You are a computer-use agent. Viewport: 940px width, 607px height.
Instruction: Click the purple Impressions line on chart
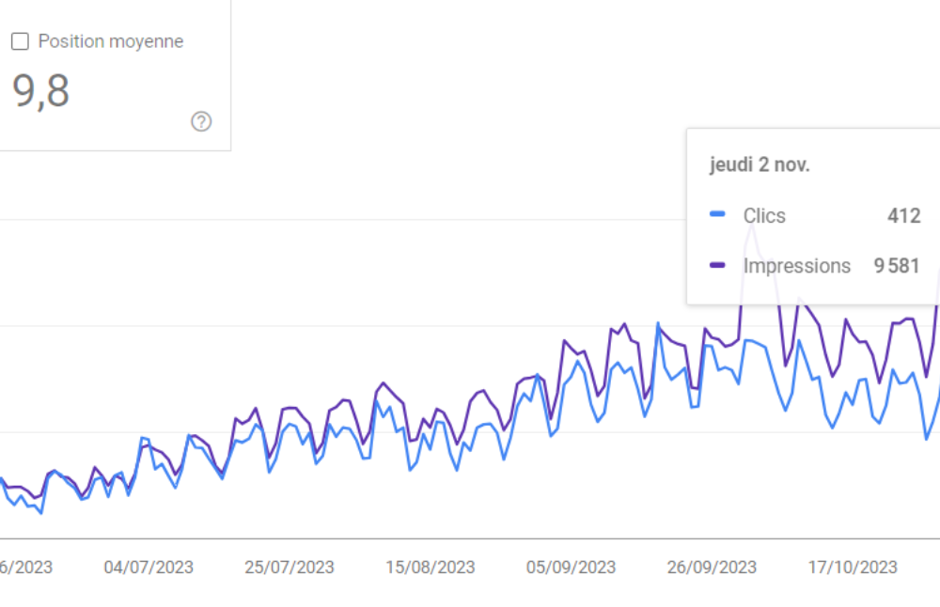tap(383, 384)
